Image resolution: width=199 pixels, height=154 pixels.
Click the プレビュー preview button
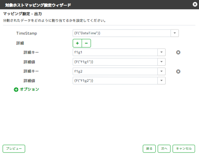coord(14,149)
